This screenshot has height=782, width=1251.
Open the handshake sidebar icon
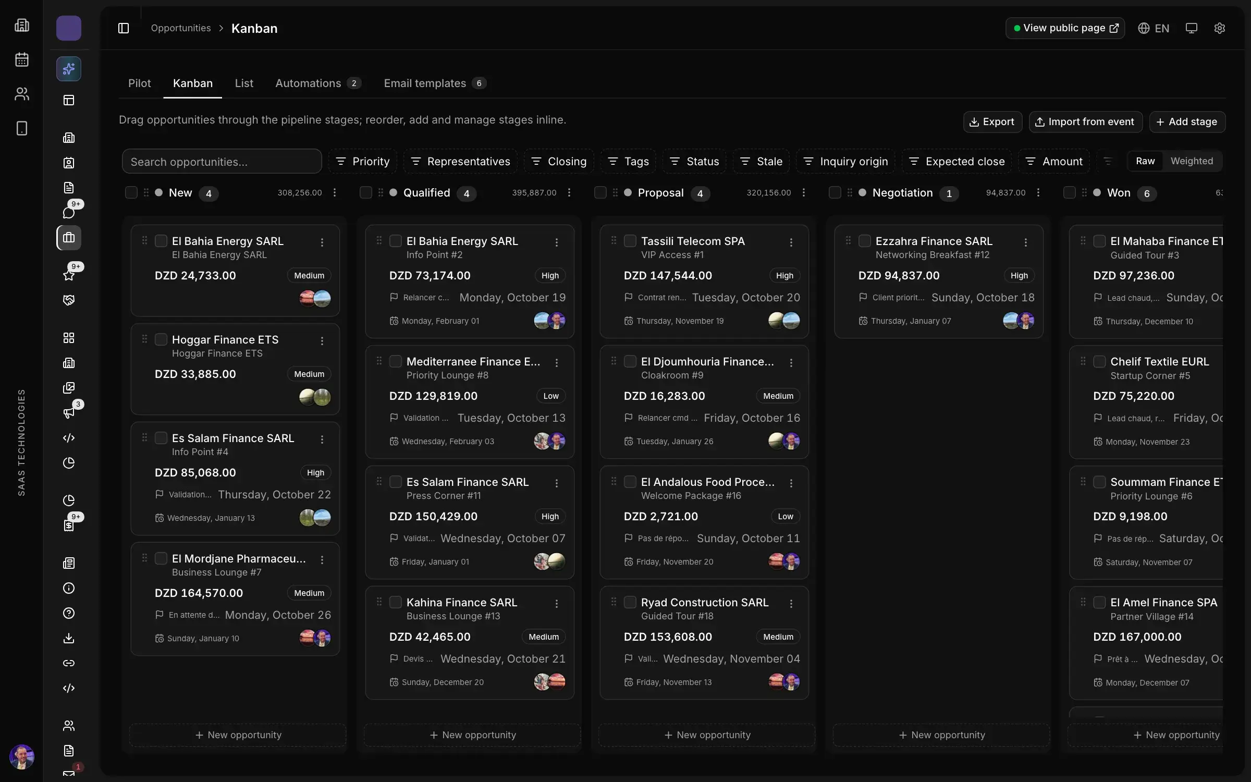pos(69,300)
